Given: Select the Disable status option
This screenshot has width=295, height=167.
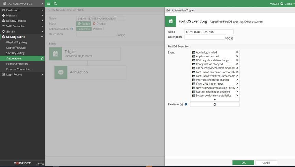Looking at the screenshot, I should pos(99,24).
